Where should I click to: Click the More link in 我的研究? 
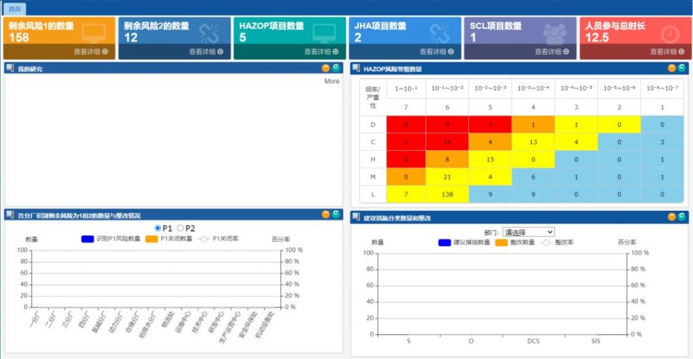(332, 81)
